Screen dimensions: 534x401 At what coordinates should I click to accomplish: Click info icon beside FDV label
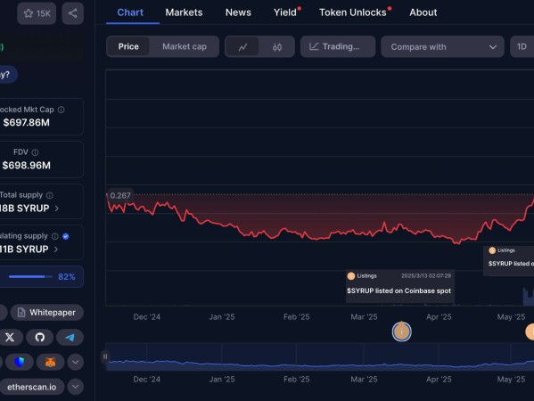tap(35, 152)
